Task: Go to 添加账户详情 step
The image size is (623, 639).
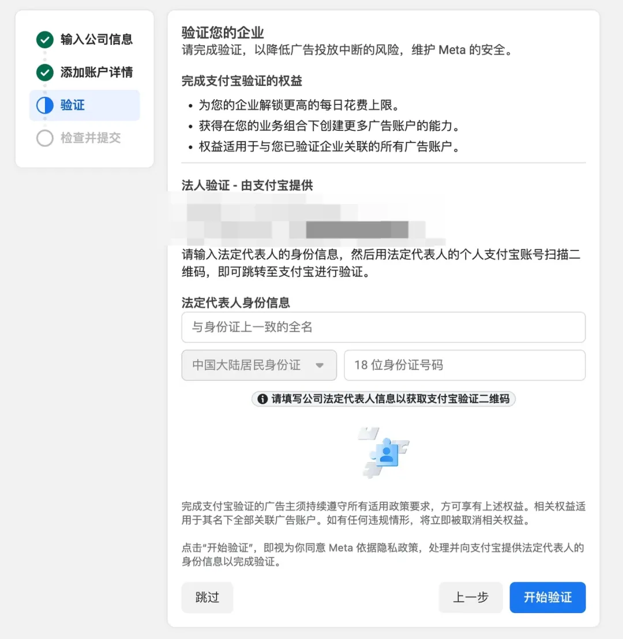Action: 96,73
